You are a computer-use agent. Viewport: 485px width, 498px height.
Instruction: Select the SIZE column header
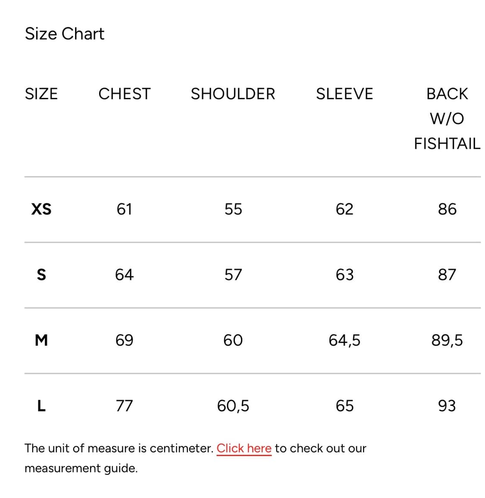click(41, 94)
